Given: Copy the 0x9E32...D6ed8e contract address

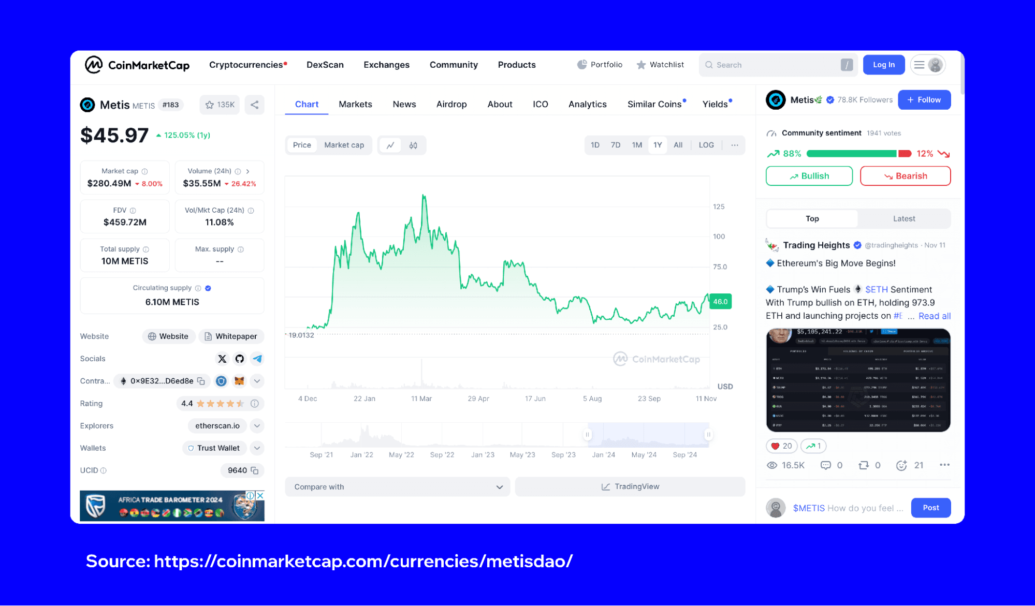Looking at the screenshot, I should 201,381.
